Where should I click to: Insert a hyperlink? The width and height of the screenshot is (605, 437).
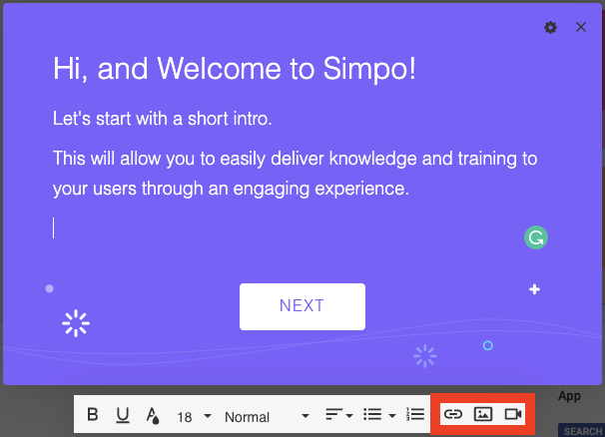point(453,414)
